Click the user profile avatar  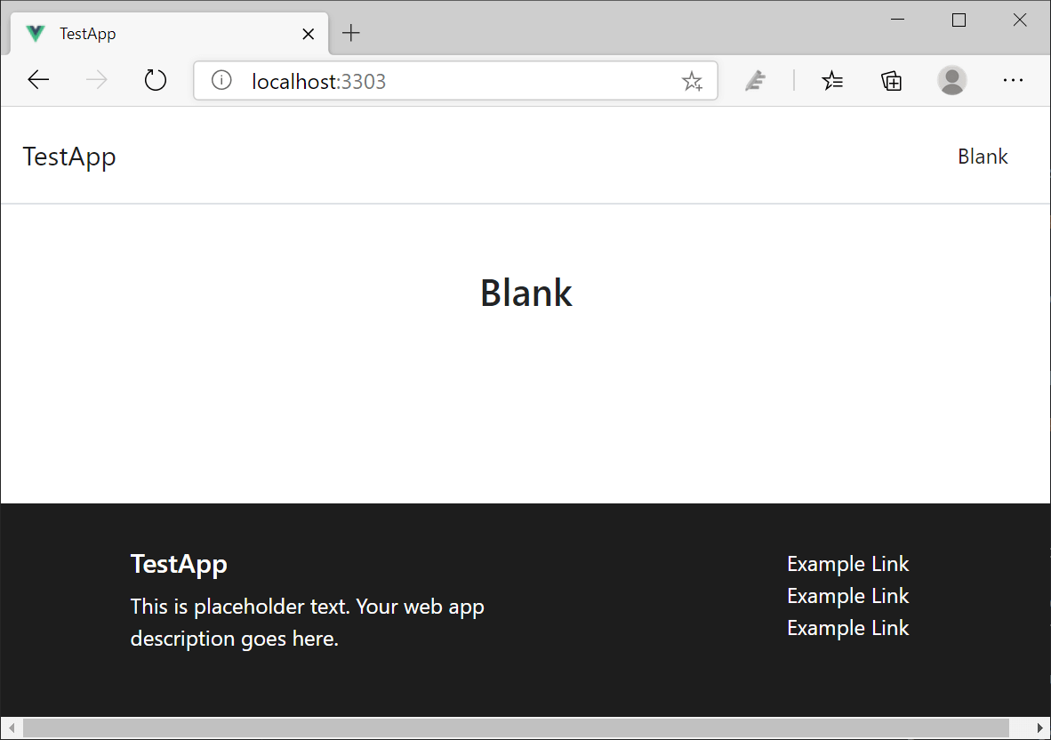pyautogui.click(x=951, y=81)
